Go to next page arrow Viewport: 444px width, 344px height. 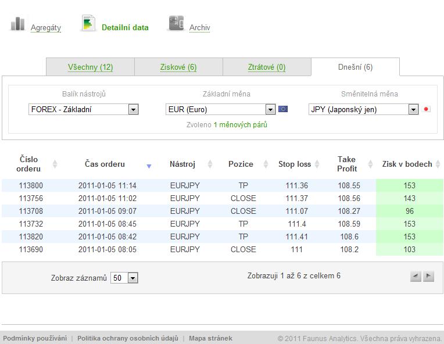[428, 276]
